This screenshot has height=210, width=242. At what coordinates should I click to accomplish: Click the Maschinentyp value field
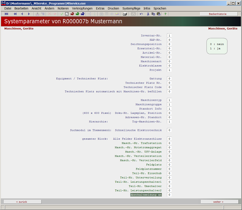pos(169,100)
